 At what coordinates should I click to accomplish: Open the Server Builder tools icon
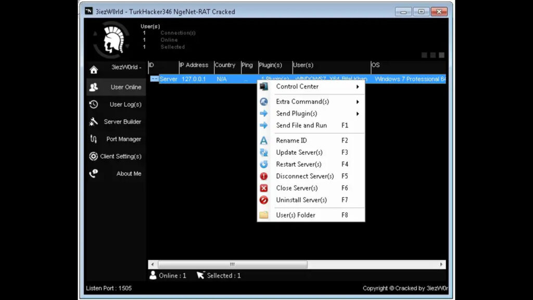coord(94,122)
